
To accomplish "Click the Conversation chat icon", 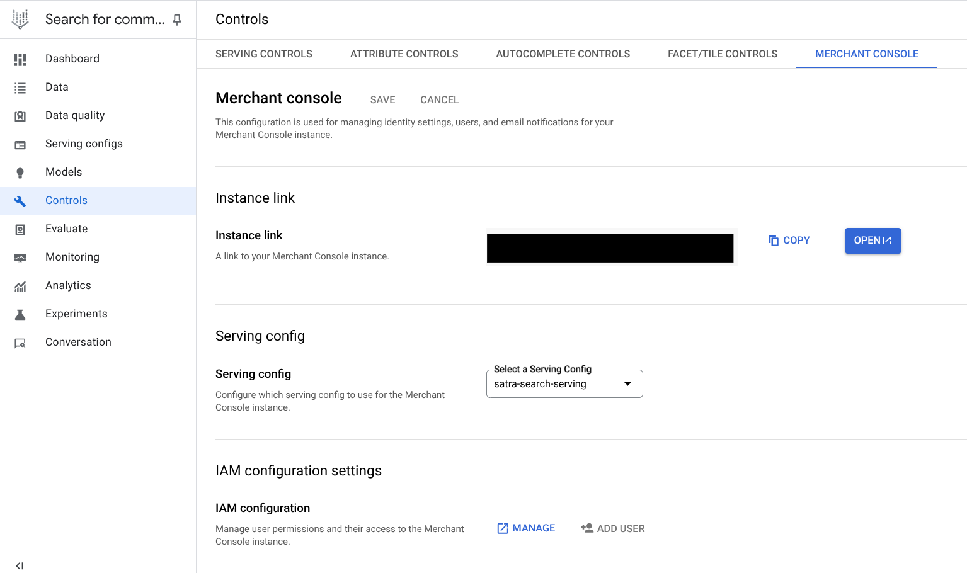I will tap(20, 342).
